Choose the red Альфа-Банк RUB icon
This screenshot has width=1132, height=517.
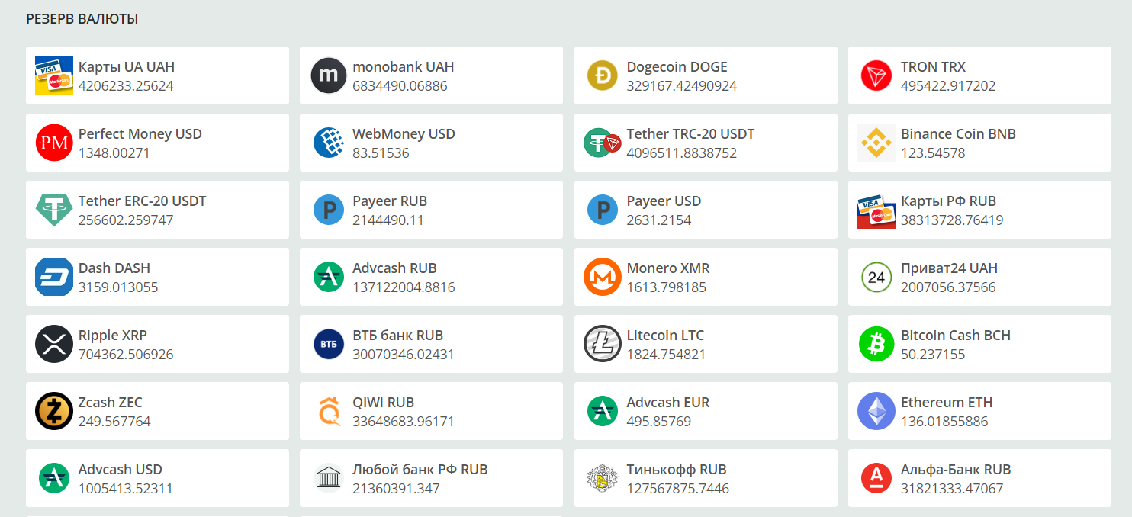click(876, 478)
